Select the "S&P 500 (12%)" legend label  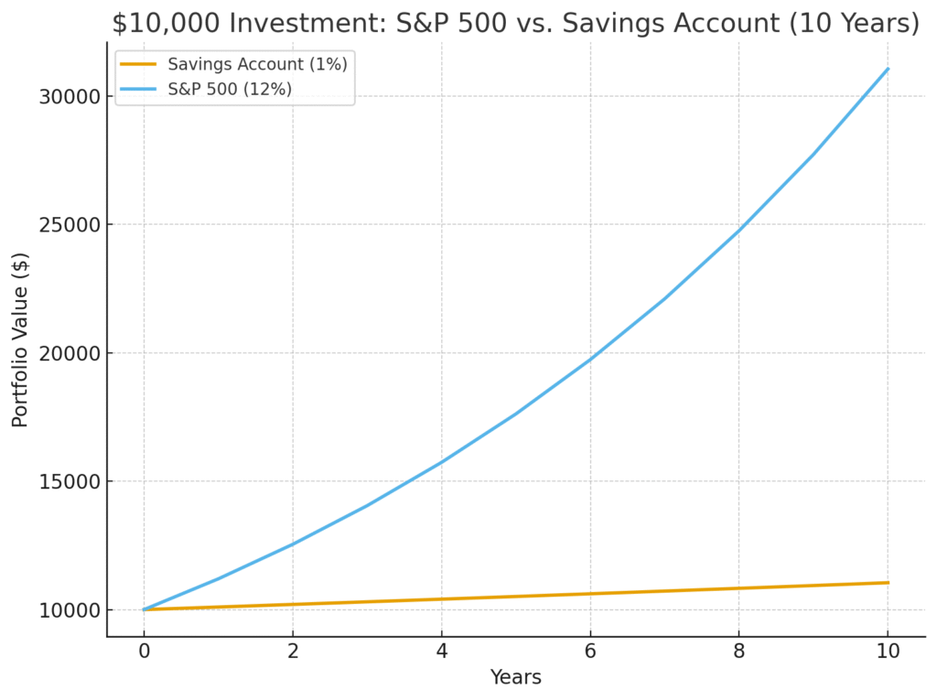(x=230, y=89)
